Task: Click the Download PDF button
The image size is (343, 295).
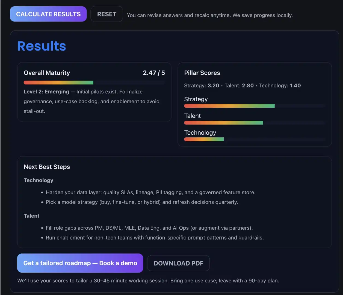Action: (178, 263)
